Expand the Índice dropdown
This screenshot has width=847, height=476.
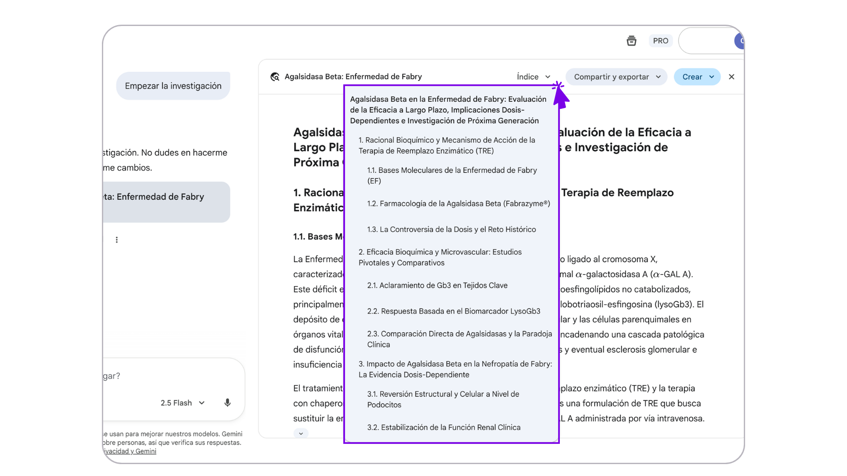tap(533, 77)
